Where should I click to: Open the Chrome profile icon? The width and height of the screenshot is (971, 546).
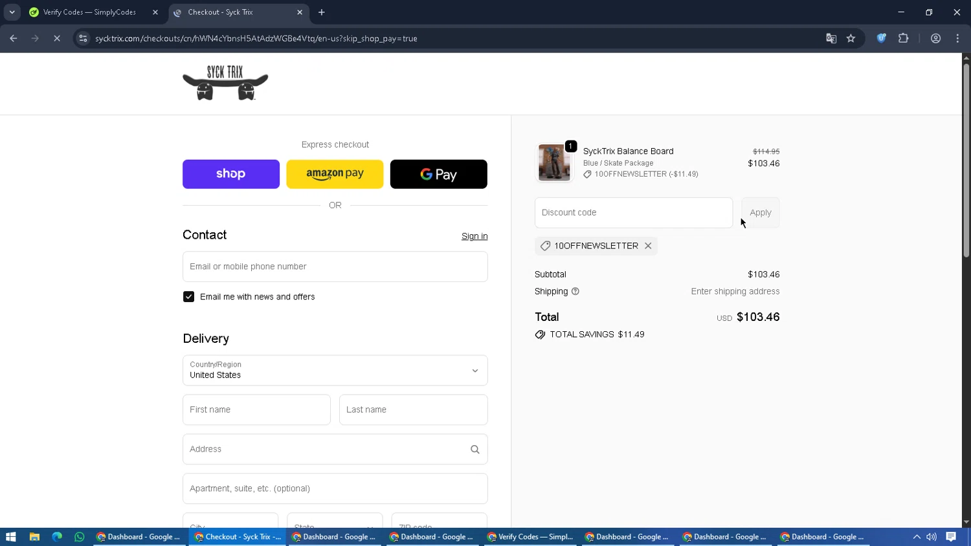click(935, 38)
